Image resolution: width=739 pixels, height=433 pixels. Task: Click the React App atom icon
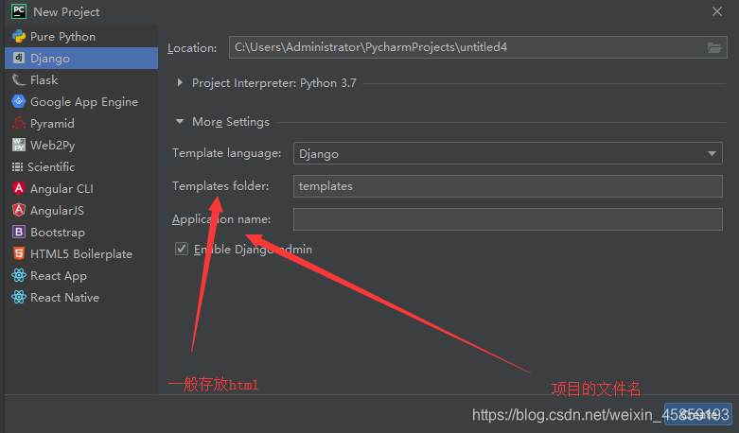[19, 275]
